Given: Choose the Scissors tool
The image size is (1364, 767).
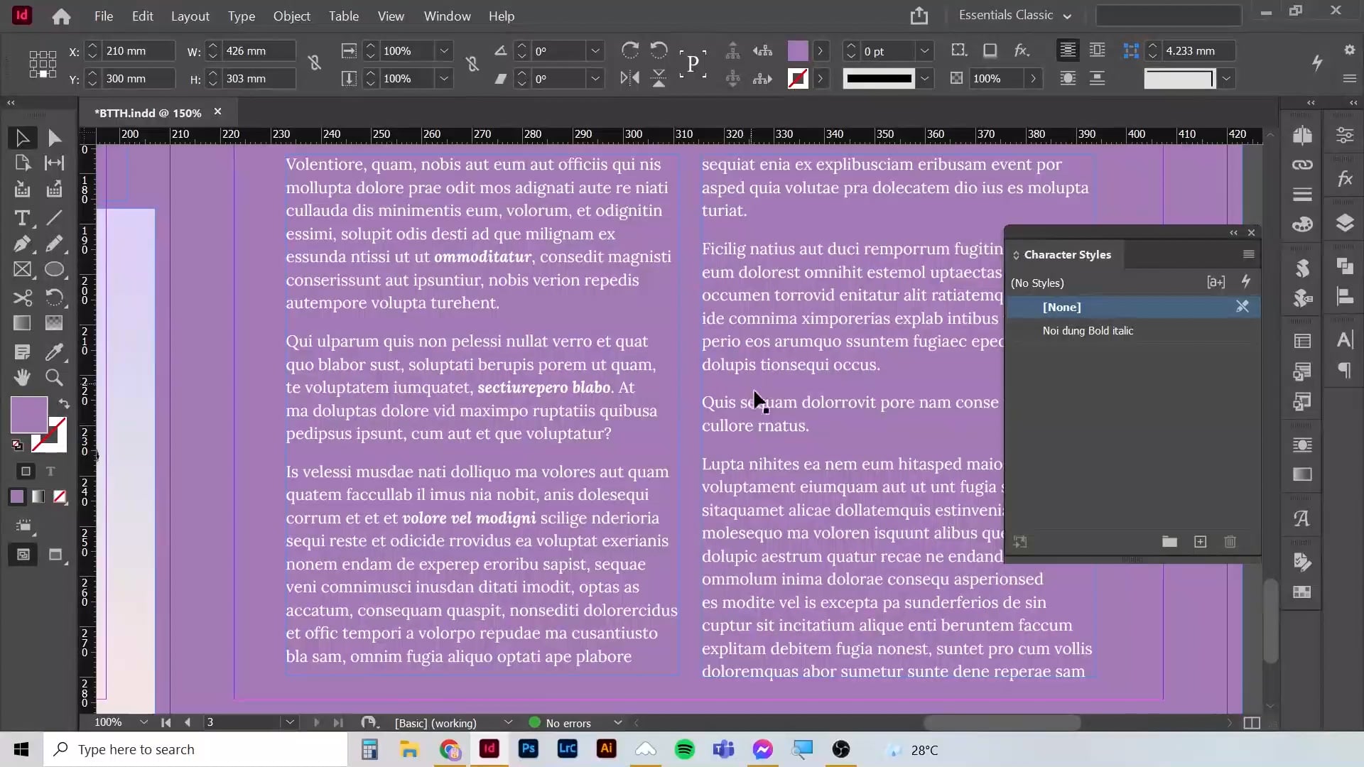Looking at the screenshot, I should (22, 298).
